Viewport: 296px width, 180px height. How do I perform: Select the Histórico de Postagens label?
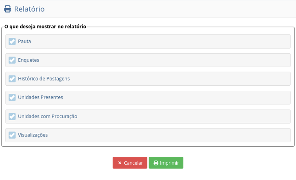click(44, 79)
